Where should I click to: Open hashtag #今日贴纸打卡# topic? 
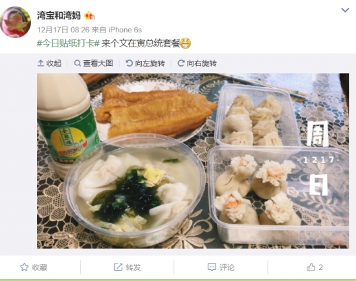[x=69, y=43]
